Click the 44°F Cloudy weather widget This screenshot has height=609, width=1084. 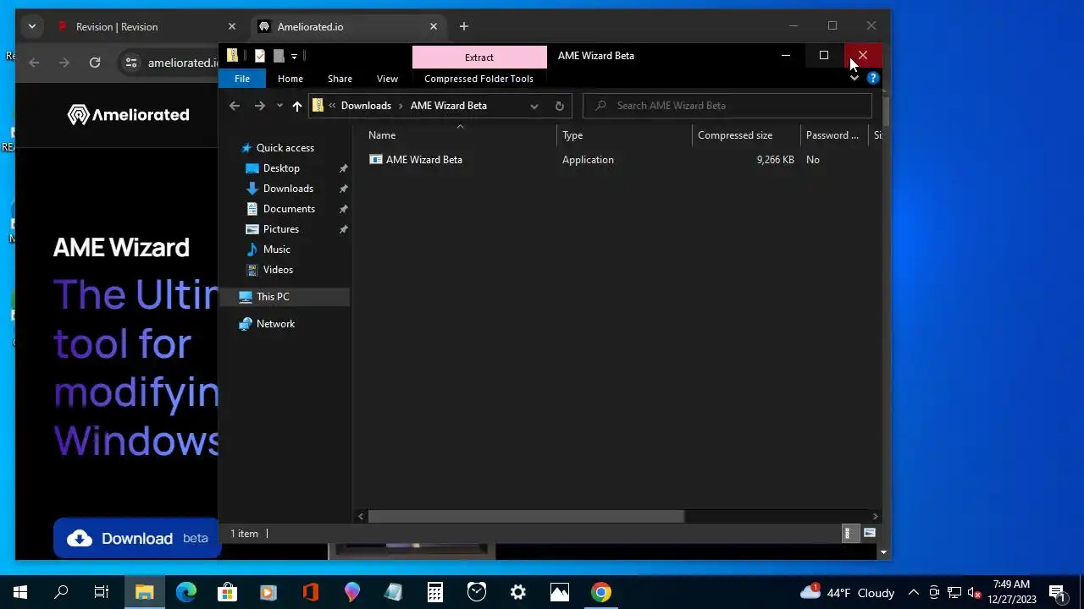point(847,592)
